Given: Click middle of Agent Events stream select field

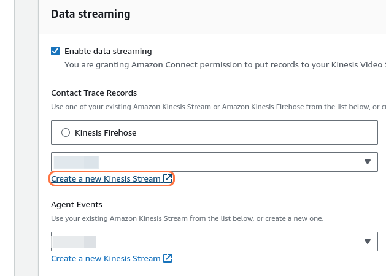Looking at the screenshot, I should (x=215, y=242).
